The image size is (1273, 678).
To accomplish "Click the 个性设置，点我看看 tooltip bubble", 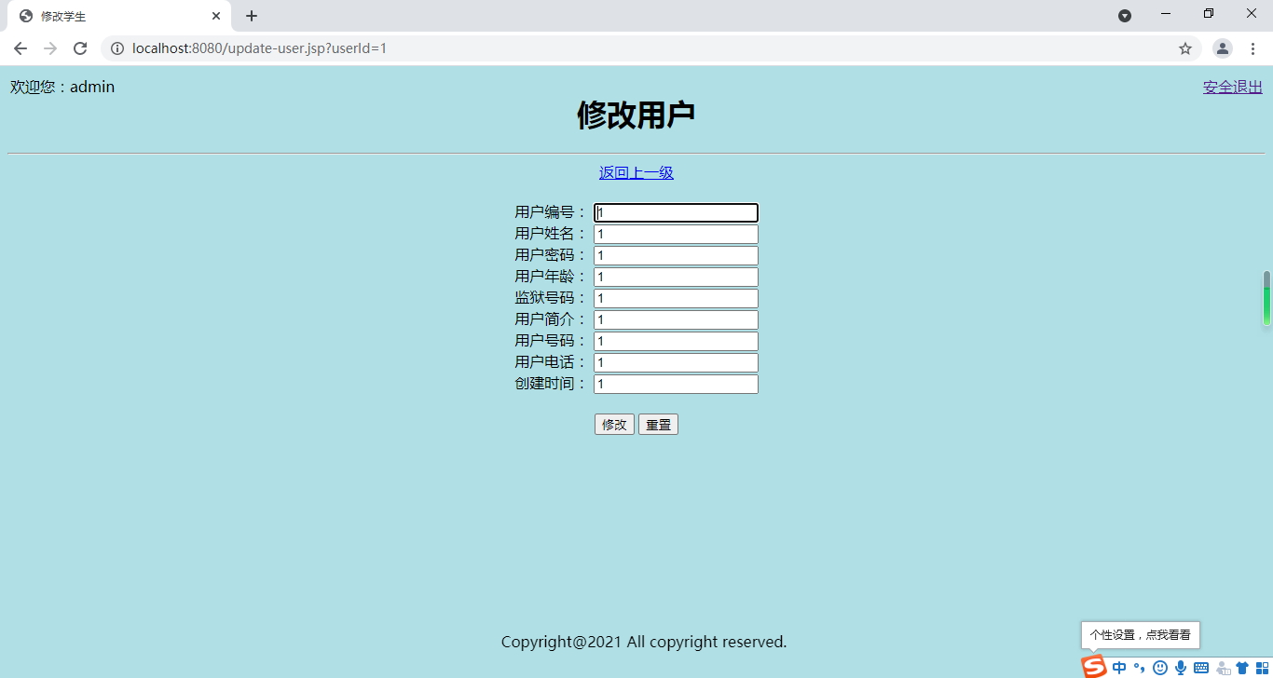I will point(1141,635).
